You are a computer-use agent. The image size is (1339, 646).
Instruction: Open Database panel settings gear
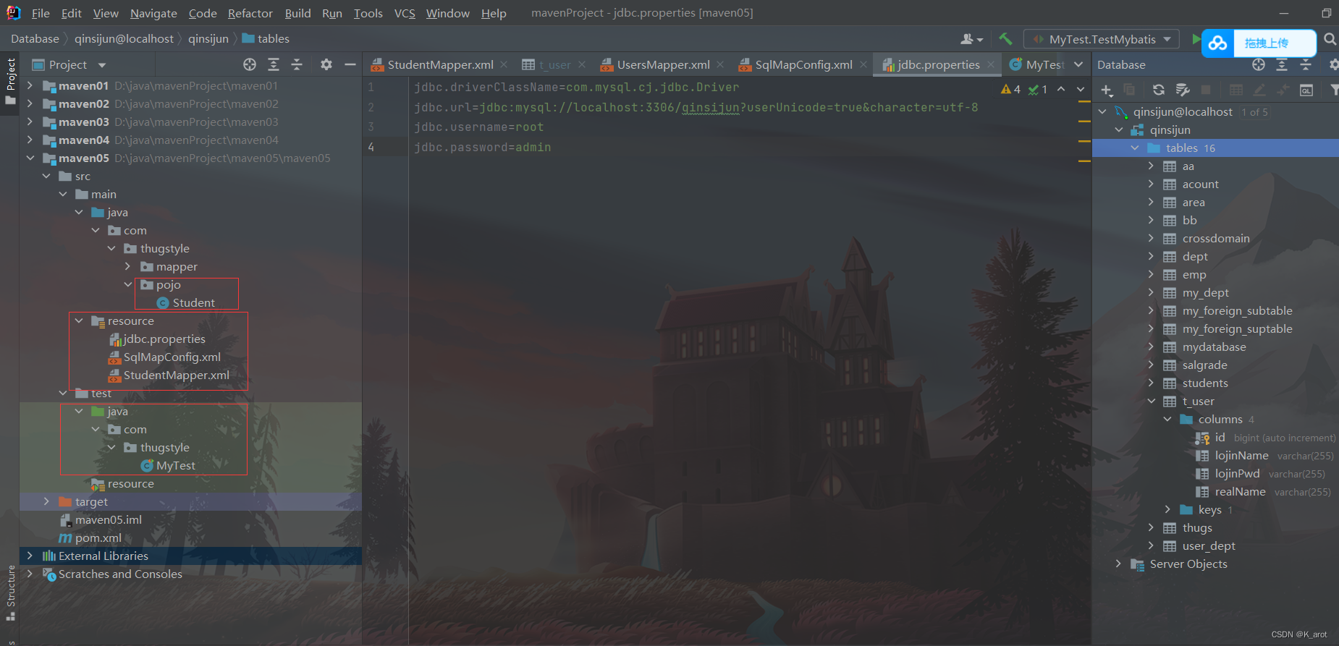coord(1334,64)
